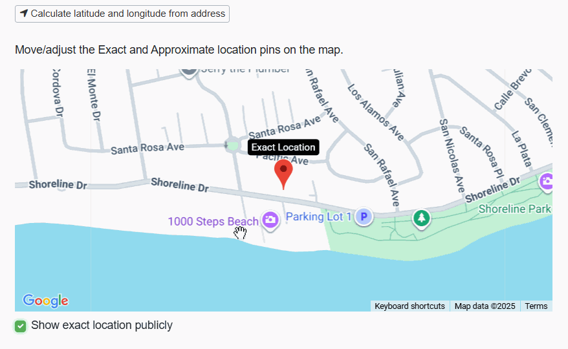Open the Google logo on the map

45,301
